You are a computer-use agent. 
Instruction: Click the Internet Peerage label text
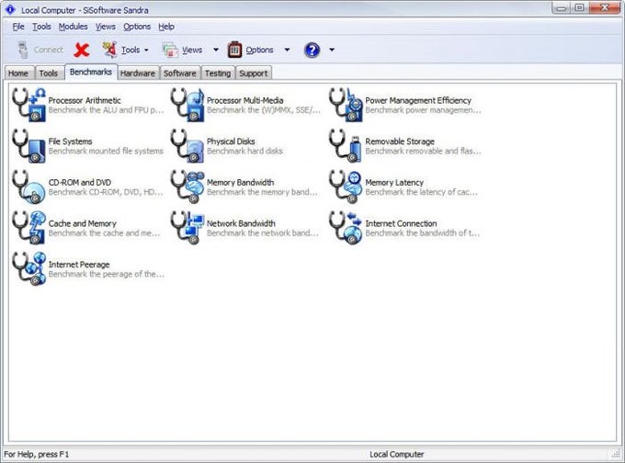(79, 265)
